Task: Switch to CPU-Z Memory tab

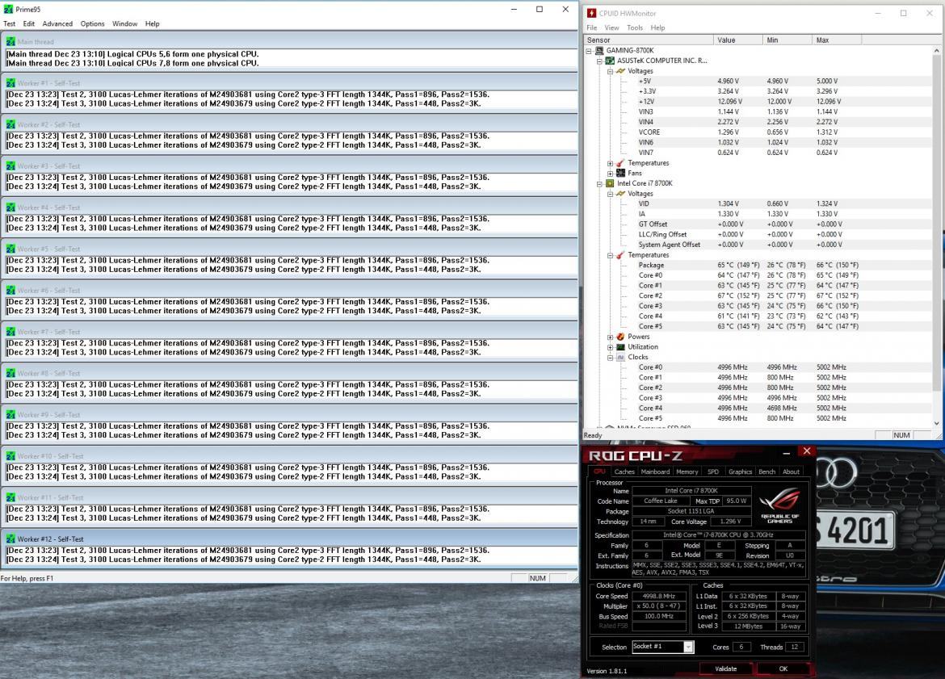Action: point(687,472)
